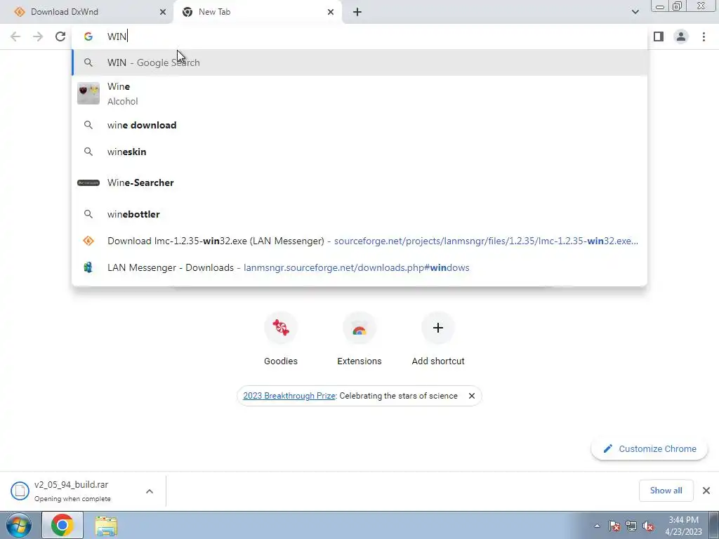Click the Customize Chrome button
The height and width of the screenshot is (539, 719).
(x=649, y=448)
